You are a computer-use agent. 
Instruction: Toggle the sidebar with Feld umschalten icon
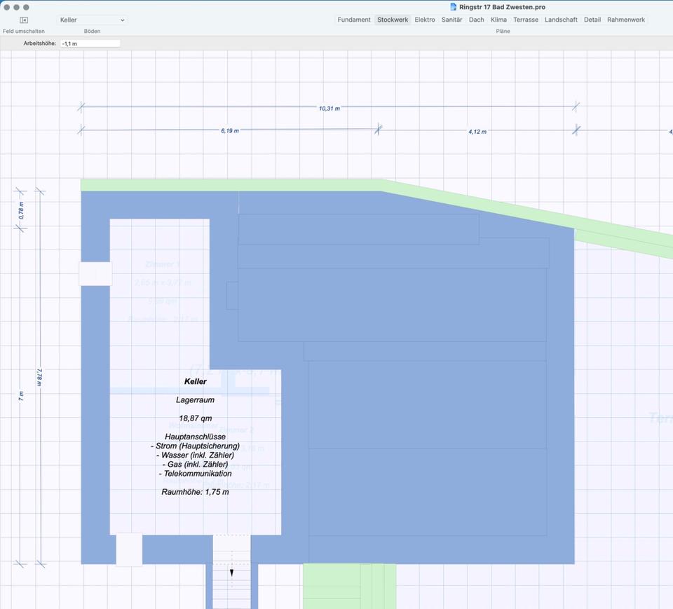(x=24, y=20)
